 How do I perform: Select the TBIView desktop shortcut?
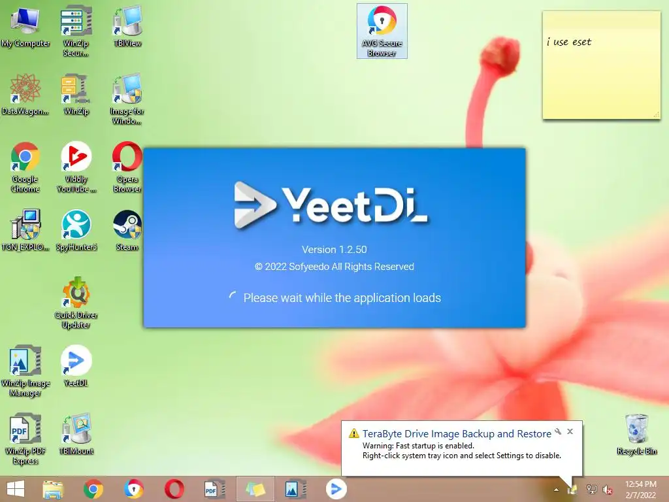[127, 26]
